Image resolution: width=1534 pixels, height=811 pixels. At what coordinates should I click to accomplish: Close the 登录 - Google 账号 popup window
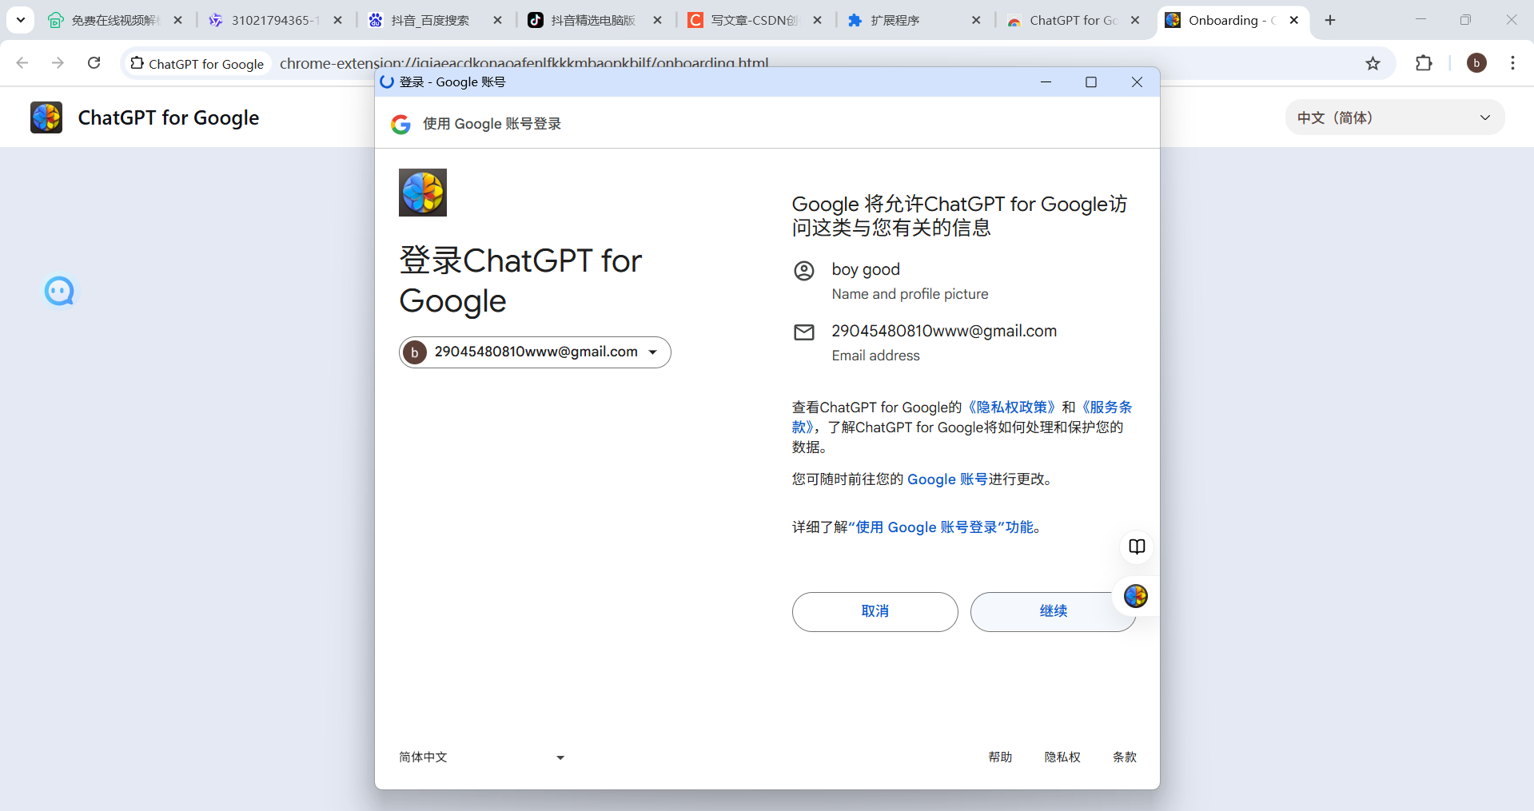(1137, 82)
